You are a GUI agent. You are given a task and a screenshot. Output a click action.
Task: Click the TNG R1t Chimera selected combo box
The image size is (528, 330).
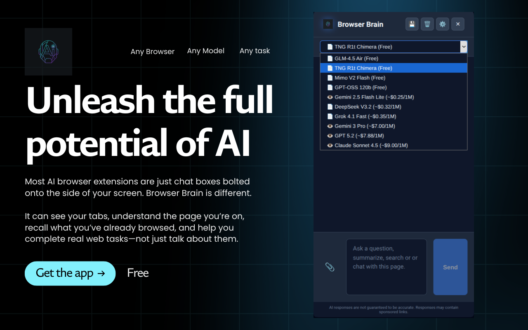394,47
